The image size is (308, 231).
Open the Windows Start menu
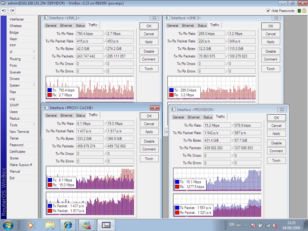pyautogui.click(x=8, y=225)
